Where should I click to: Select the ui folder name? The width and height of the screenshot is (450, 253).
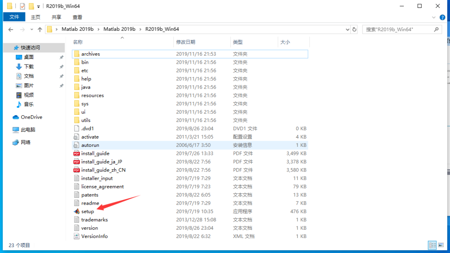coord(83,112)
